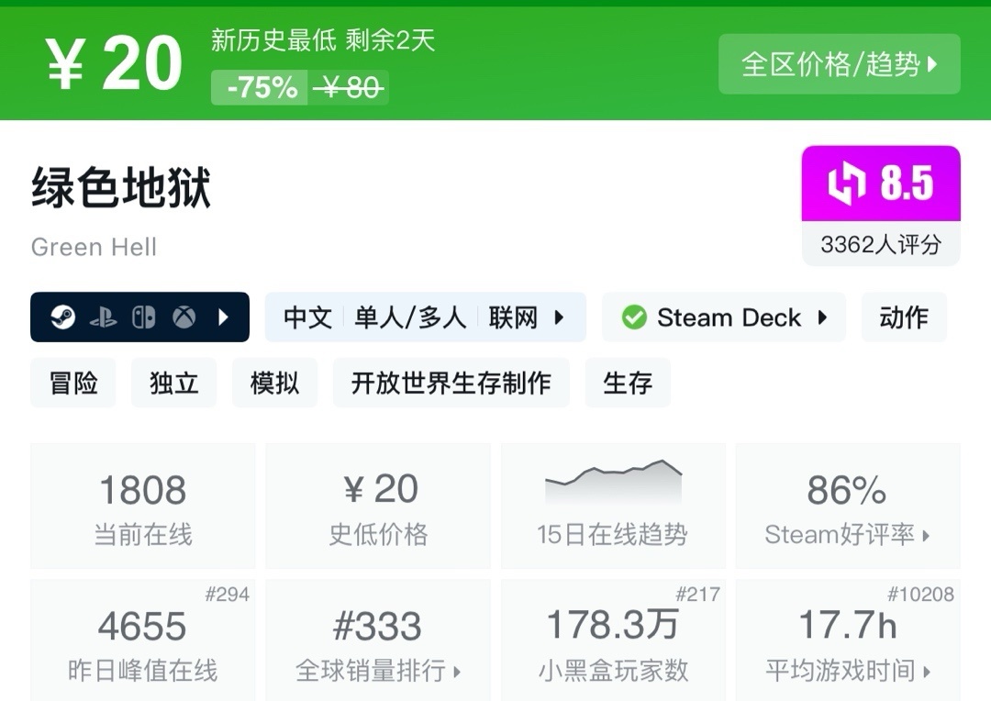Tap the Xbox platform icon
The height and width of the screenshot is (701, 991).
tap(184, 317)
